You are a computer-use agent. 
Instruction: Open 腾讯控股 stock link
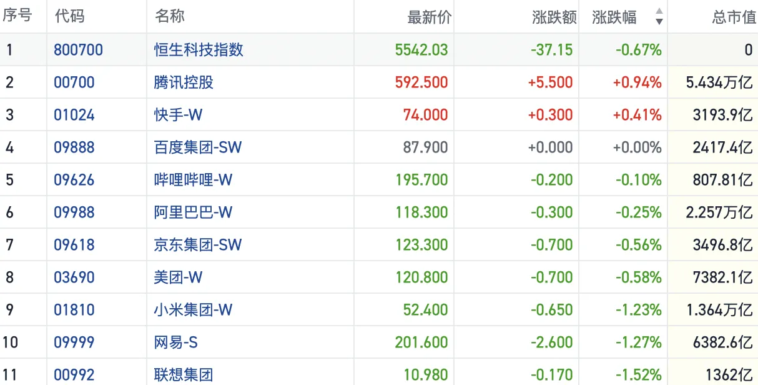click(184, 82)
